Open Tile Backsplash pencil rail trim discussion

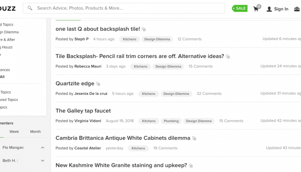click(x=140, y=56)
